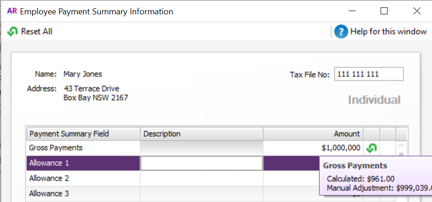Reset the Gross Payments amount using green arrow
The image size is (432, 202).
(x=371, y=148)
